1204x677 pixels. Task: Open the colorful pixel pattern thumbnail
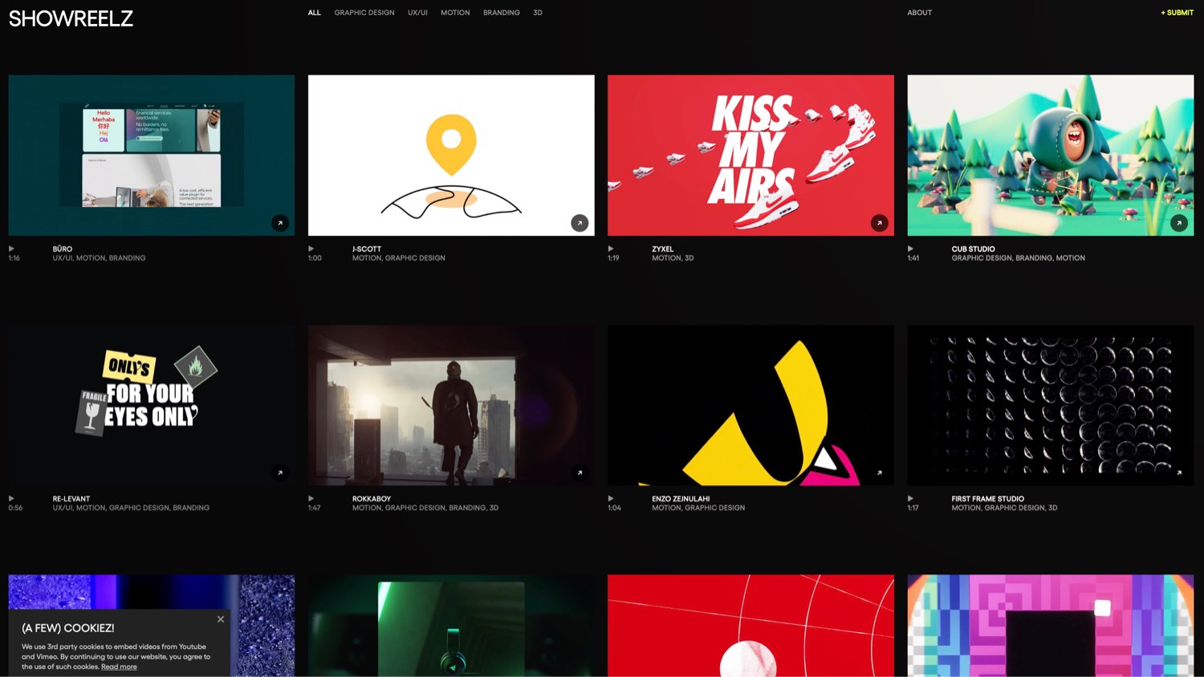point(1051,626)
